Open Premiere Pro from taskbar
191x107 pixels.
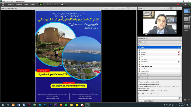50,105
